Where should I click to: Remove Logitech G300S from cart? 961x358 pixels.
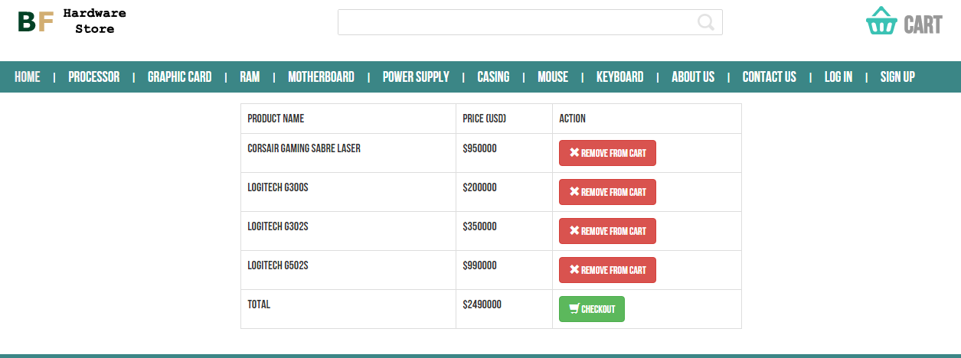point(607,192)
